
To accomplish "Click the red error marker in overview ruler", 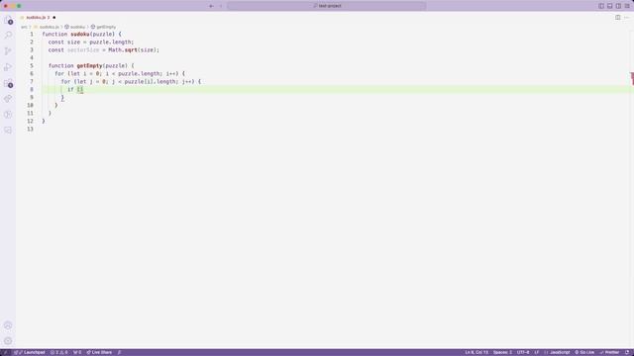I will (632, 78).
